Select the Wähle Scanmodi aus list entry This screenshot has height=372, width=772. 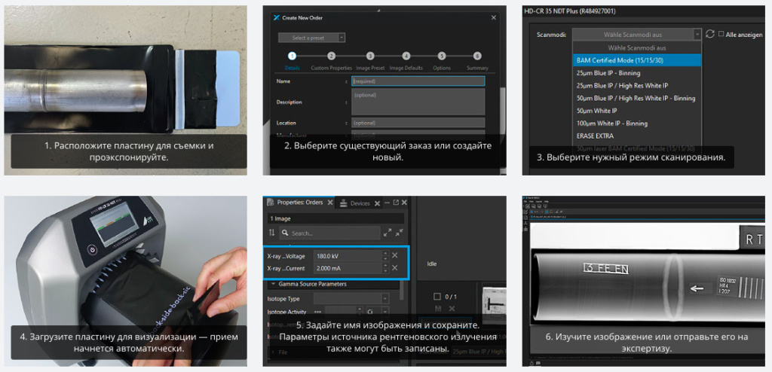(x=636, y=47)
